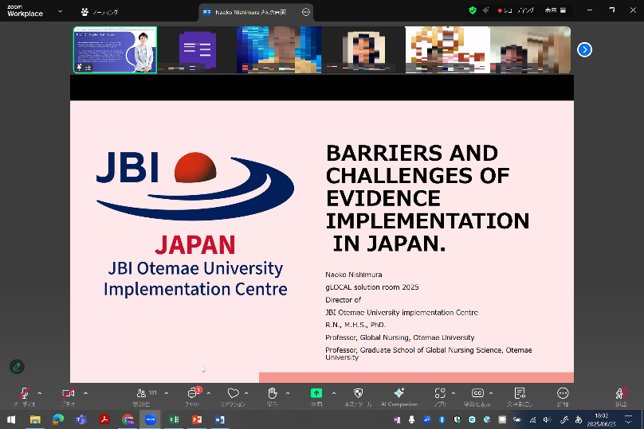Open the More ellipsis menu in toolbar
Image resolution: width=644 pixels, height=429 pixels.
(563, 393)
